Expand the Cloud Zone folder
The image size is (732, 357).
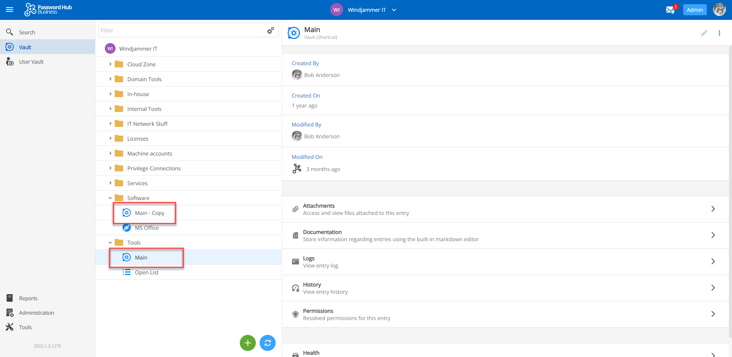[x=111, y=64]
